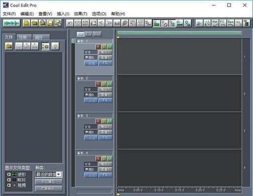This screenshot has width=253, height=196.
Task: Click the last toolbar icon right of the Bpm group
Action: tap(246, 23)
